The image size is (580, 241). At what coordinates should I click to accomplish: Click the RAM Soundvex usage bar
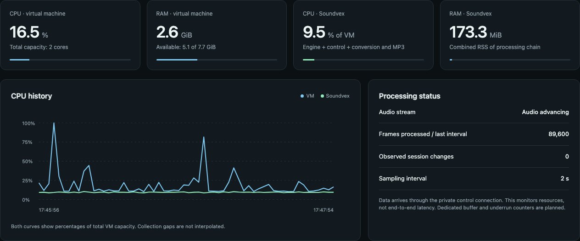tap(510, 60)
